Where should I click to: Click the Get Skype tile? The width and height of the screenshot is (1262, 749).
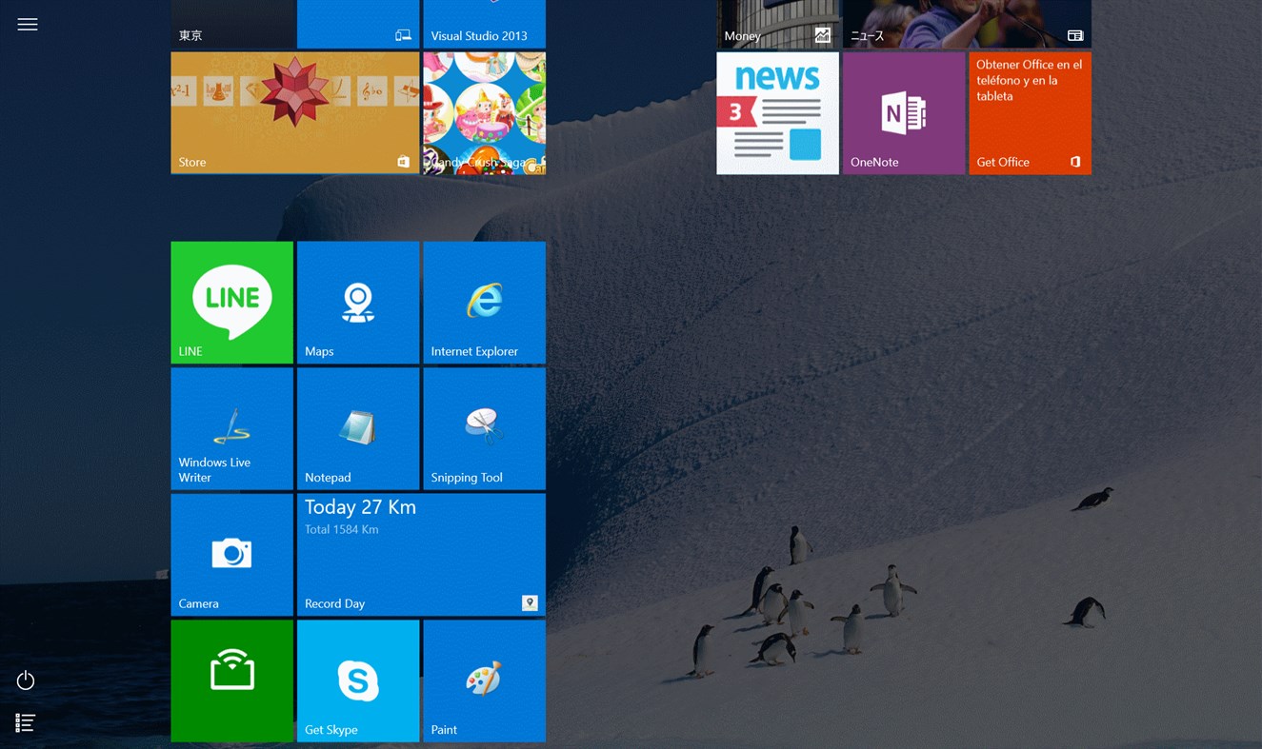pos(358,680)
